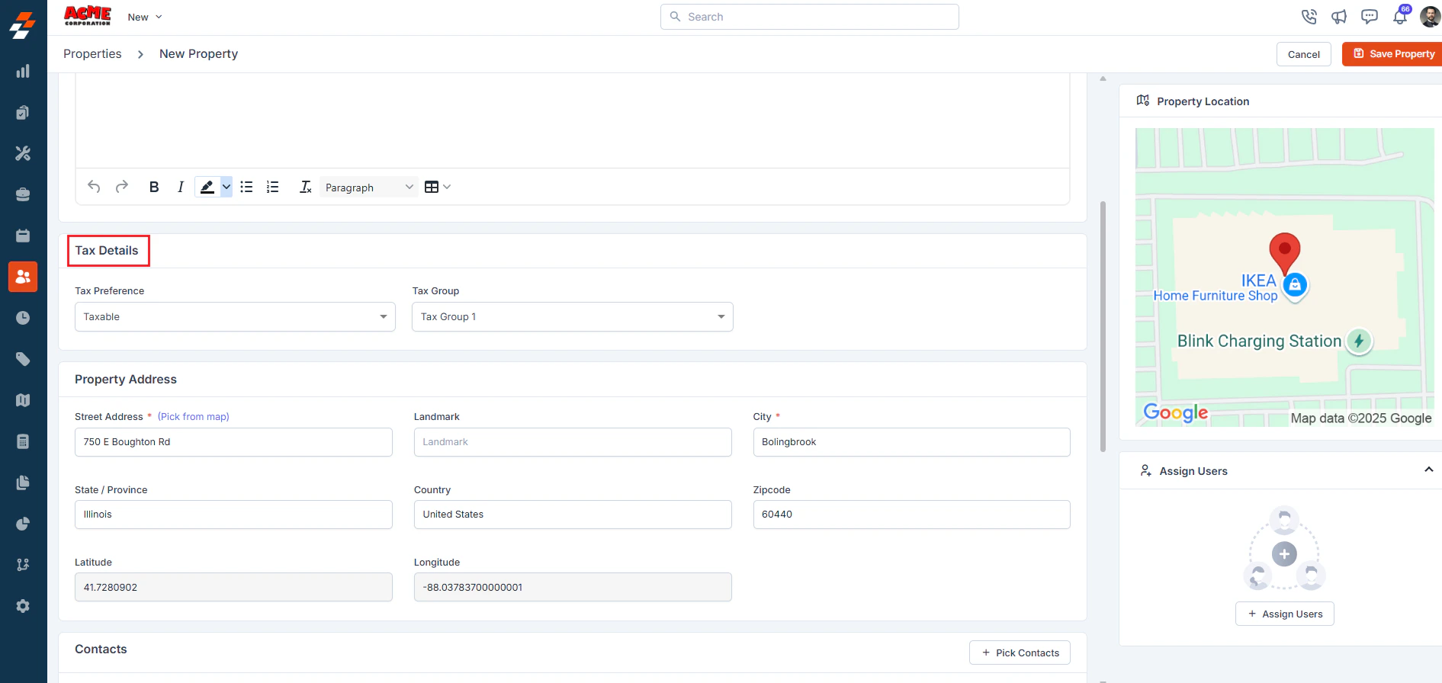The image size is (1442, 683).
Task: Open the New dropdown in header
Action: 145,17
